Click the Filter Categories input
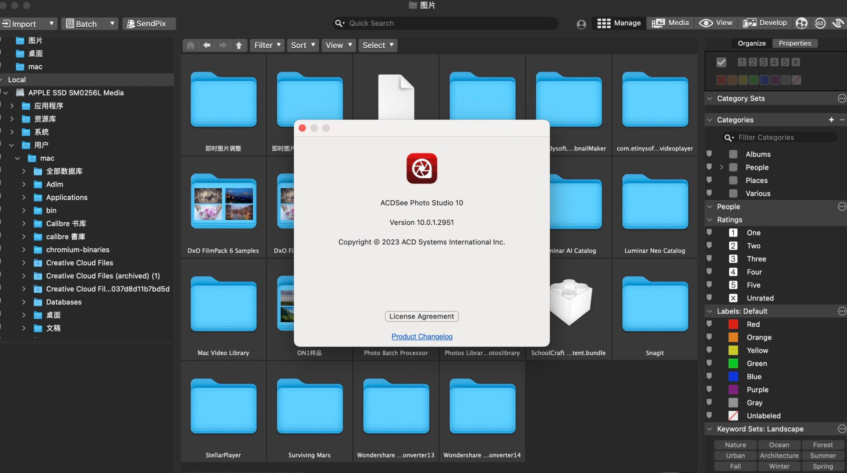This screenshot has width=847, height=473. [x=779, y=137]
